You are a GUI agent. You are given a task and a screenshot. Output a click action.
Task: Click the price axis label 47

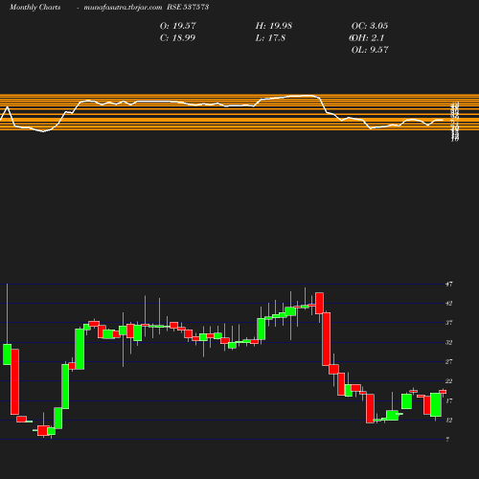[449, 284]
